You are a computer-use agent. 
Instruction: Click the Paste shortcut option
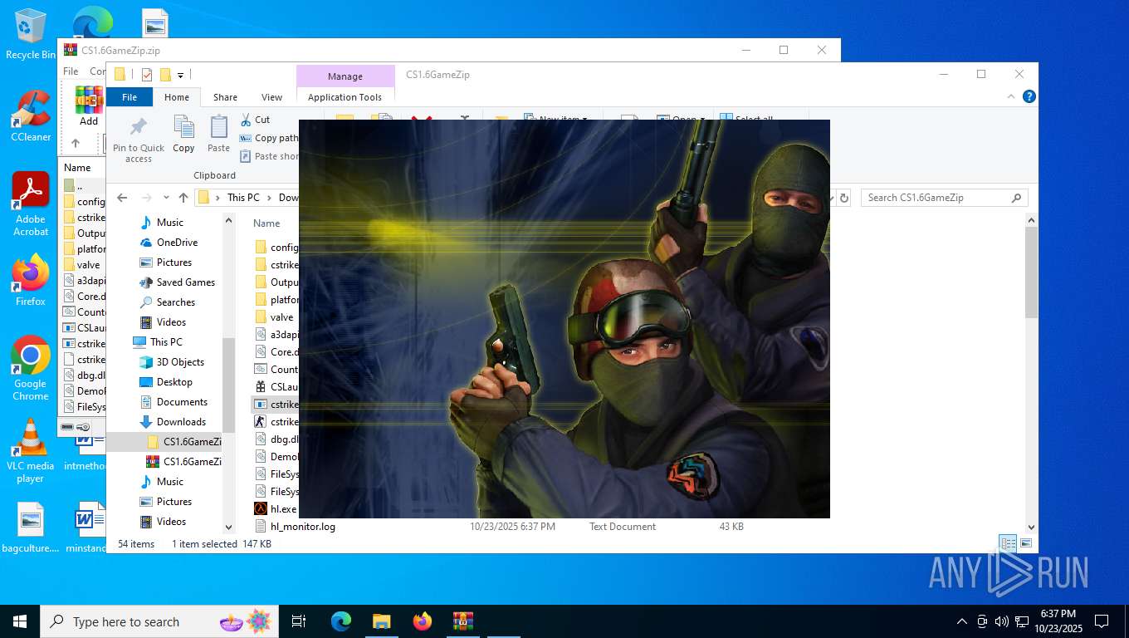tap(269, 156)
